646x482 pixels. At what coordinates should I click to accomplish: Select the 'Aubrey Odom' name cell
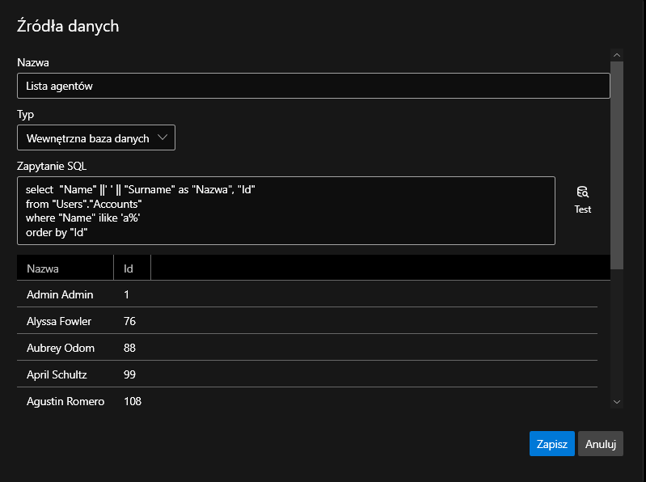pos(61,348)
